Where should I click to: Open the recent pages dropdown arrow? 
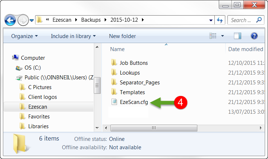point(32,20)
